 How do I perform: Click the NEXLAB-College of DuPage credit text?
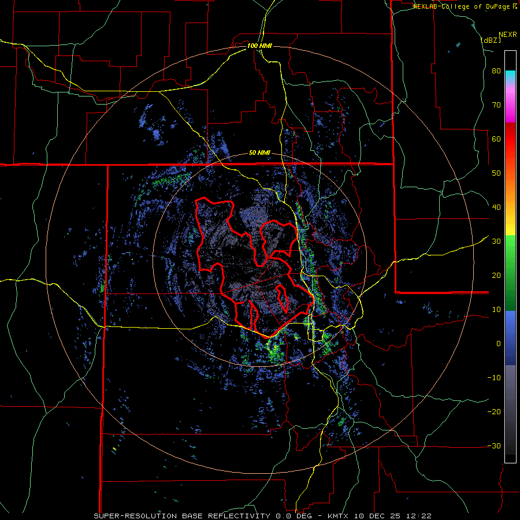point(465,6)
